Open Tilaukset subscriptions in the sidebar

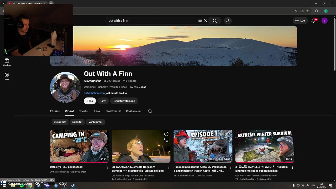coord(7,62)
